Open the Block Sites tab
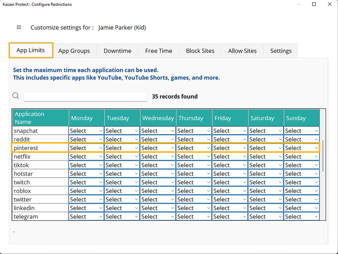Image resolution: width=338 pixels, height=254 pixels. (x=200, y=51)
